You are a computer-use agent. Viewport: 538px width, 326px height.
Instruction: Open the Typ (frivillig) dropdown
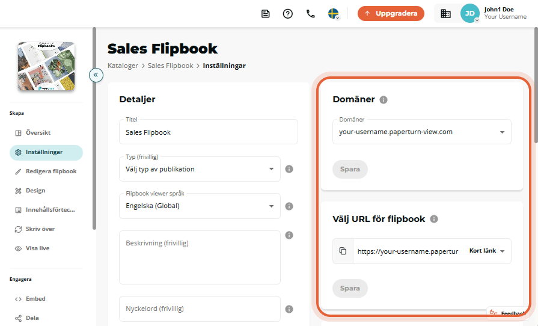[x=200, y=169]
